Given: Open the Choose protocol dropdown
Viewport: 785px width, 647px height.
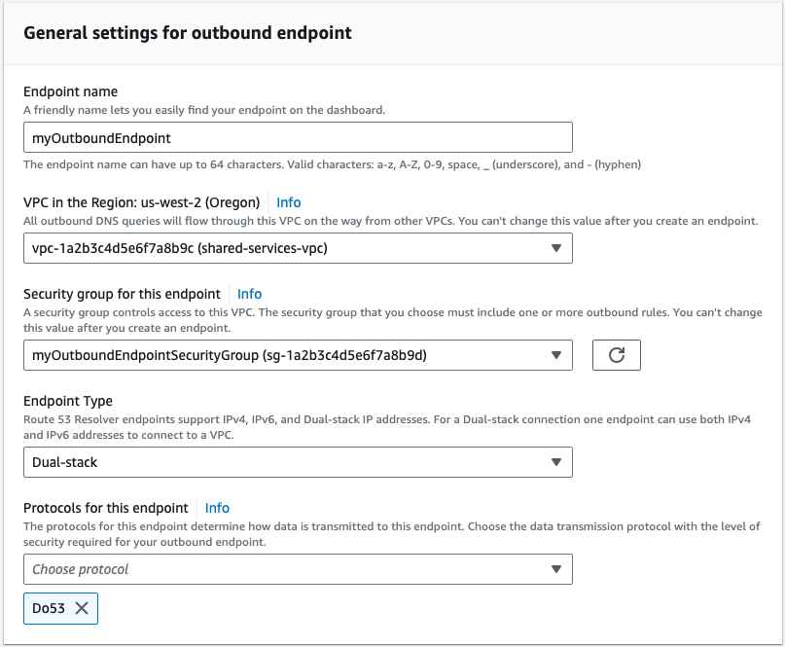Looking at the screenshot, I should 298,569.
